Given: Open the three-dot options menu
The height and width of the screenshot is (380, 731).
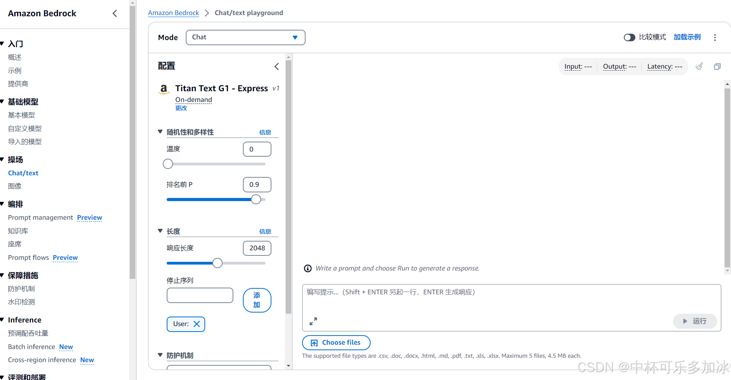Looking at the screenshot, I should tap(715, 37).
